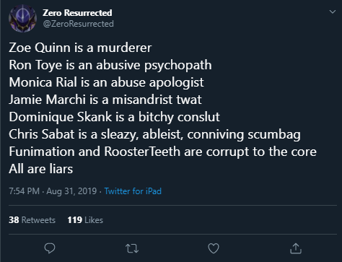
Task: Open the share tweet upload icon
Action: click(296, 248)
